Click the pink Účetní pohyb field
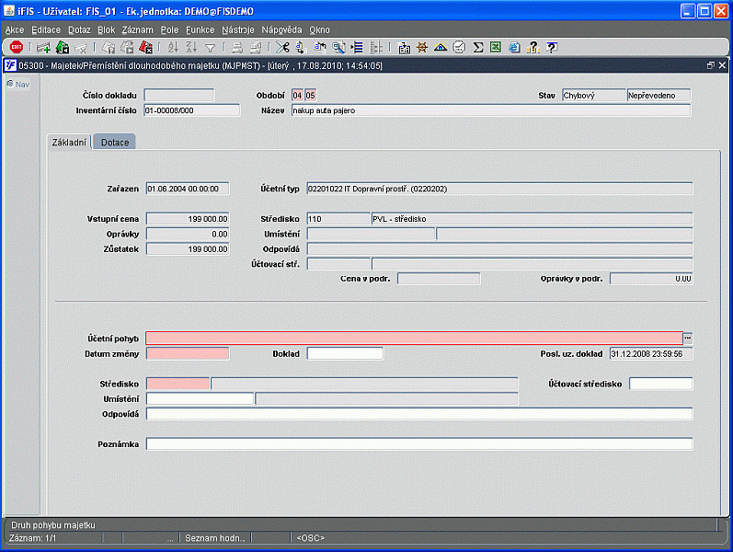Screen dimensions: 733x552 click(x=414, y=338)
